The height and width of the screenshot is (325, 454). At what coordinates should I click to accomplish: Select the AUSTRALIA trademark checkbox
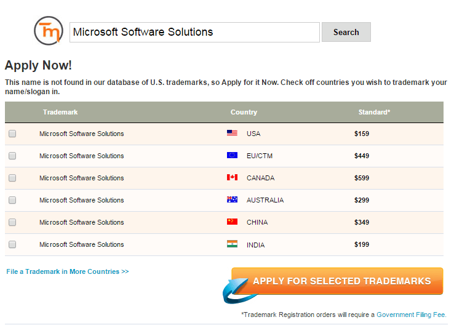pyautogui.click(x=12, y=200)
